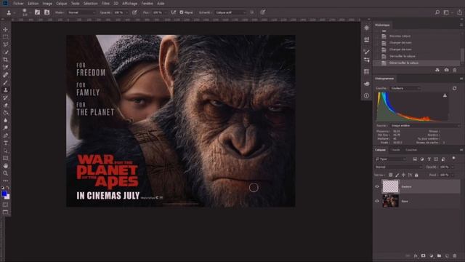Viewport: 465px width, 262px height.
Task: Open the Calque menu
Action: click(x=61, y=4)
